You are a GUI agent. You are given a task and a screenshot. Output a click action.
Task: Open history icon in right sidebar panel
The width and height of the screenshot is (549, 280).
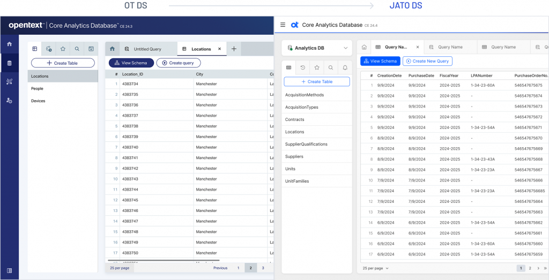(x=303, y=68)
